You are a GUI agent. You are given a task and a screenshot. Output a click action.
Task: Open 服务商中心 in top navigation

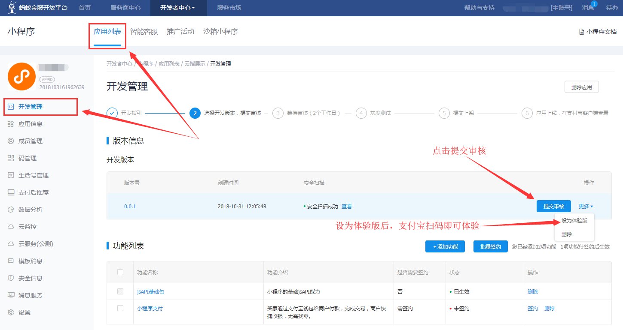pos(125,8)
